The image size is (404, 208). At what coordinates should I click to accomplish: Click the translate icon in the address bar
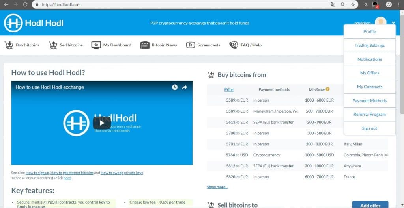tap(333, 4)
